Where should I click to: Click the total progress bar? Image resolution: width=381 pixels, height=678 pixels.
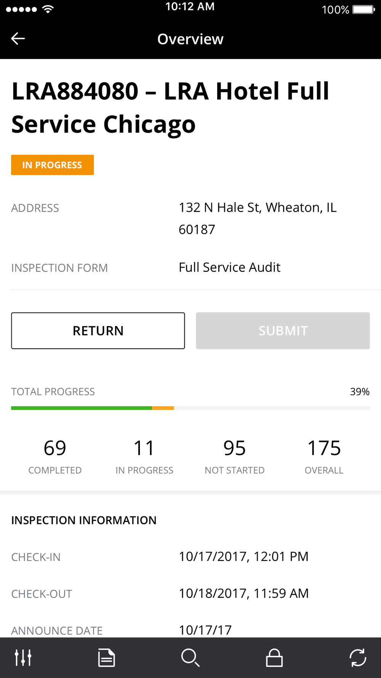[190, 408]
